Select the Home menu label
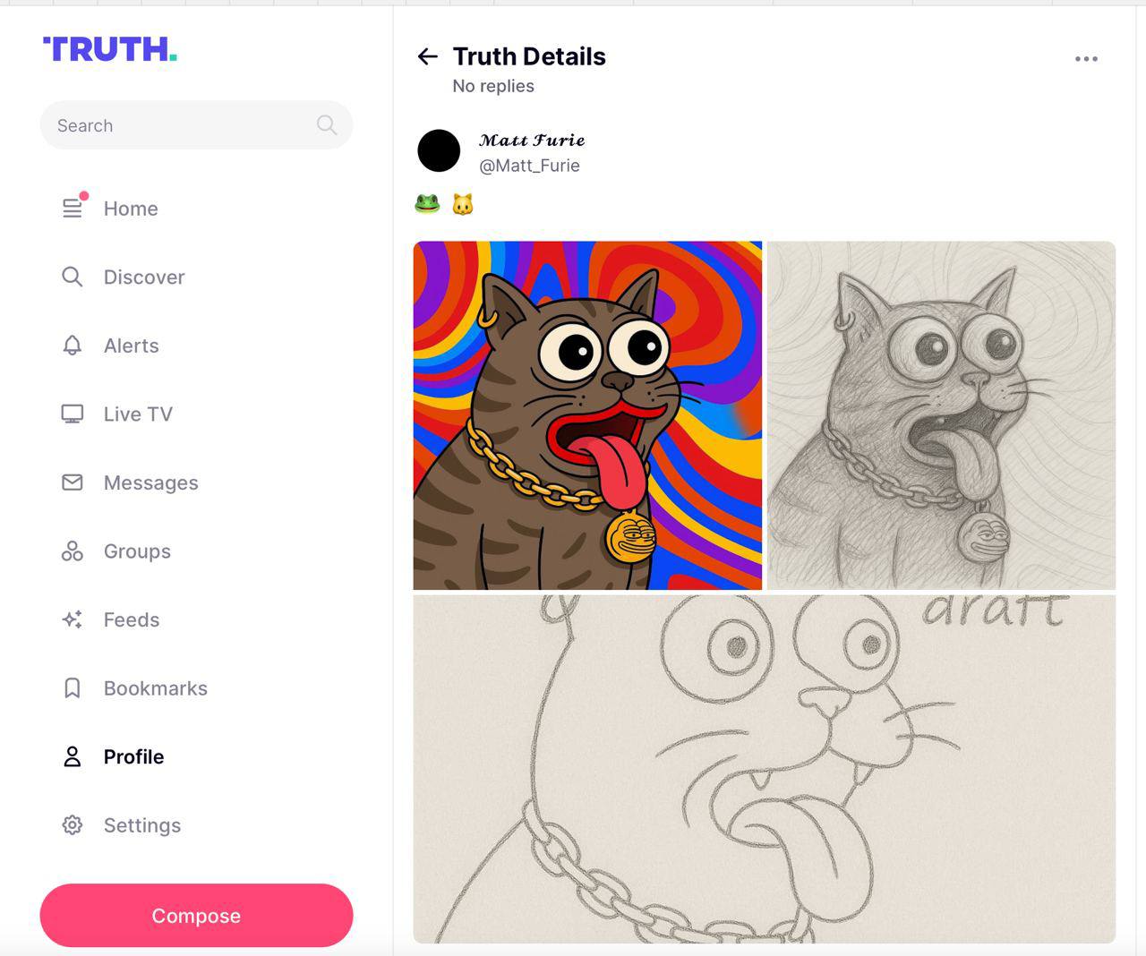This screenshot has height=956, width=1146. pyautogui.click(x=131, y=209)
